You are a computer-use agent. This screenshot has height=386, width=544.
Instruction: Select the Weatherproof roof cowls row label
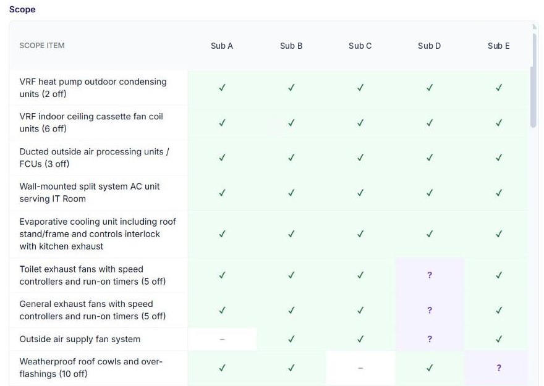91,367
